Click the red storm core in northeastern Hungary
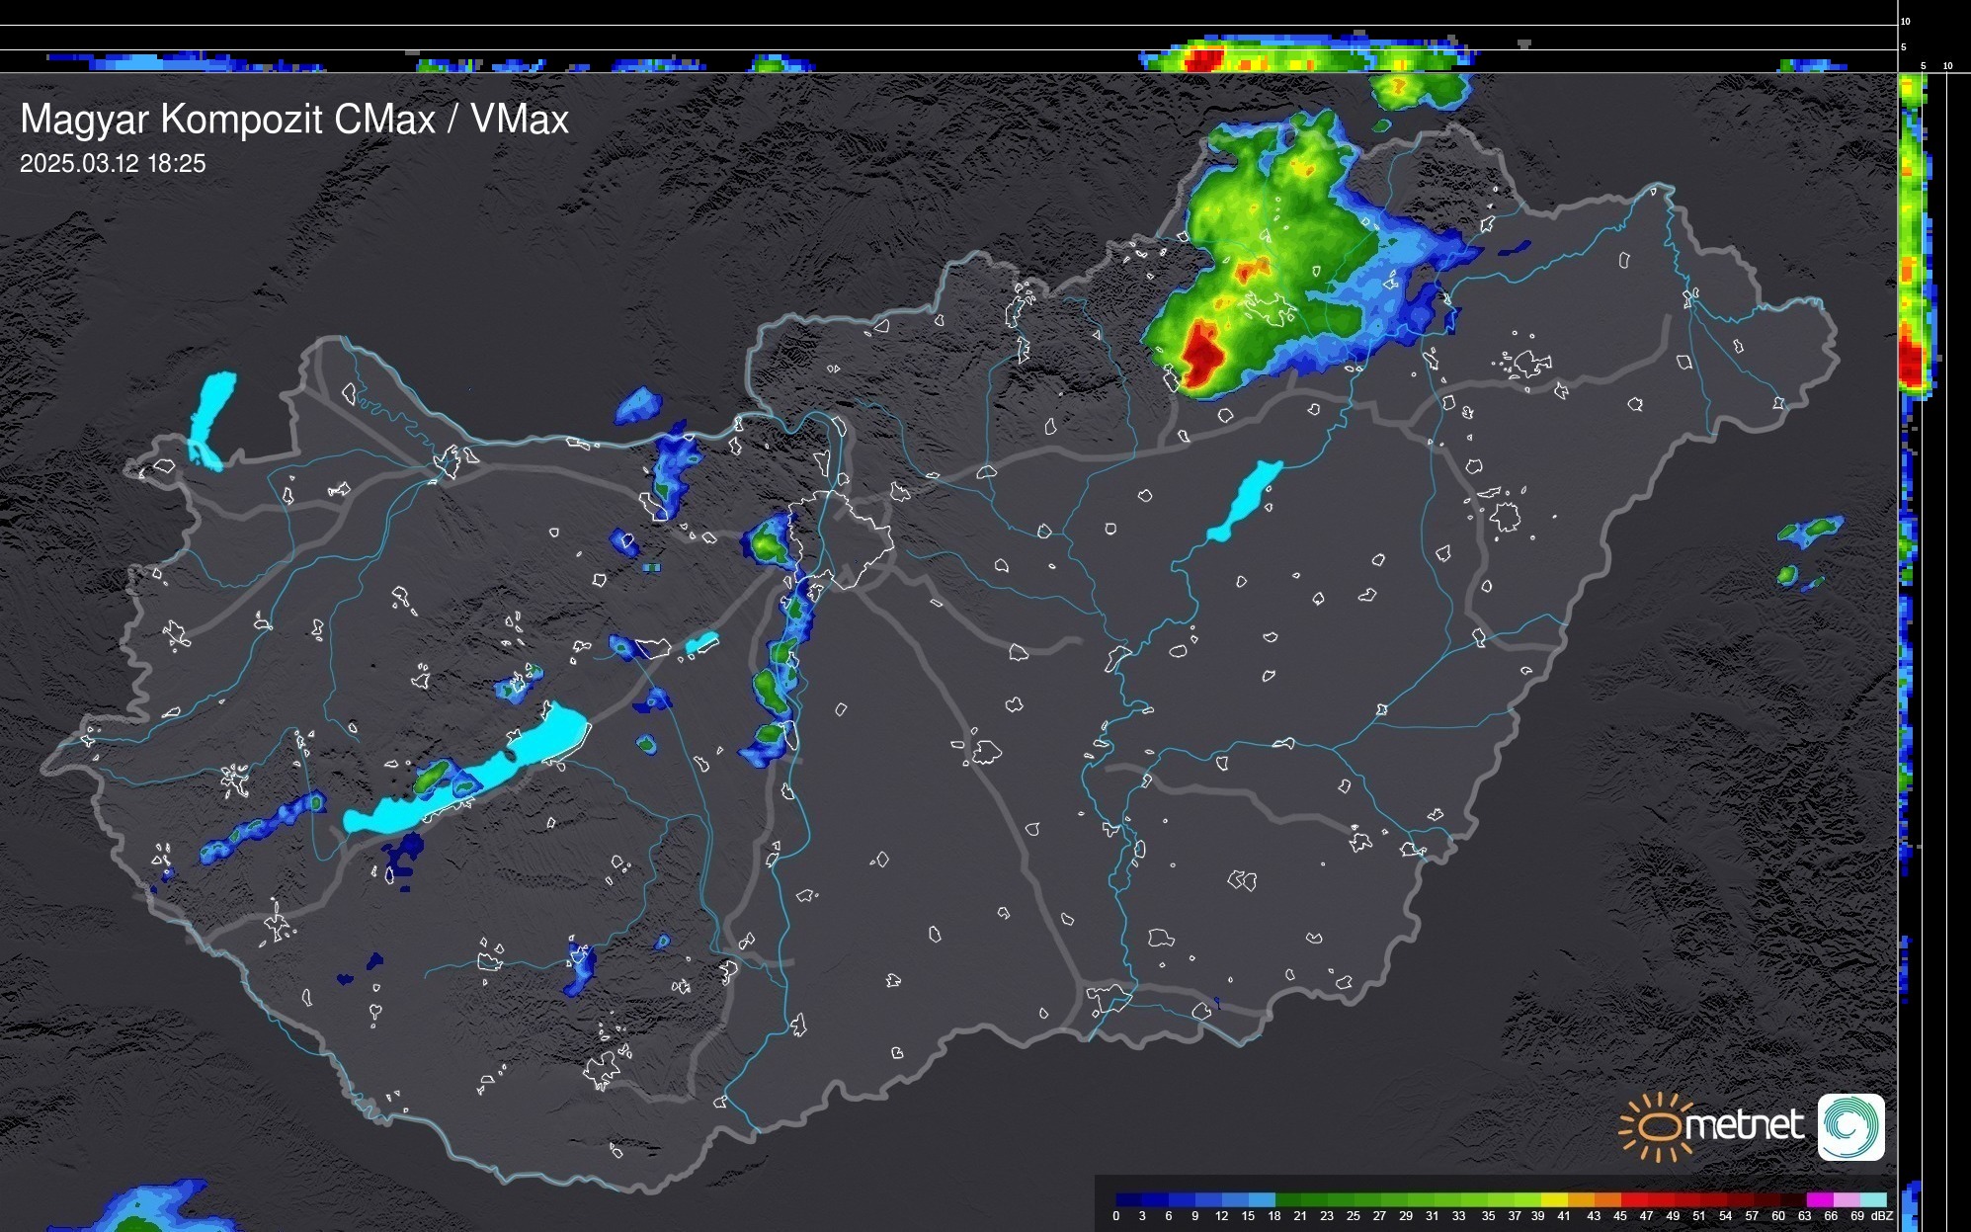 1202,355
